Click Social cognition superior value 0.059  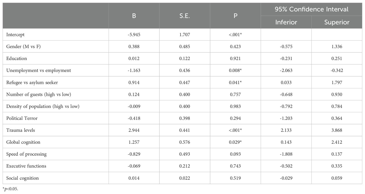[337, 178]
